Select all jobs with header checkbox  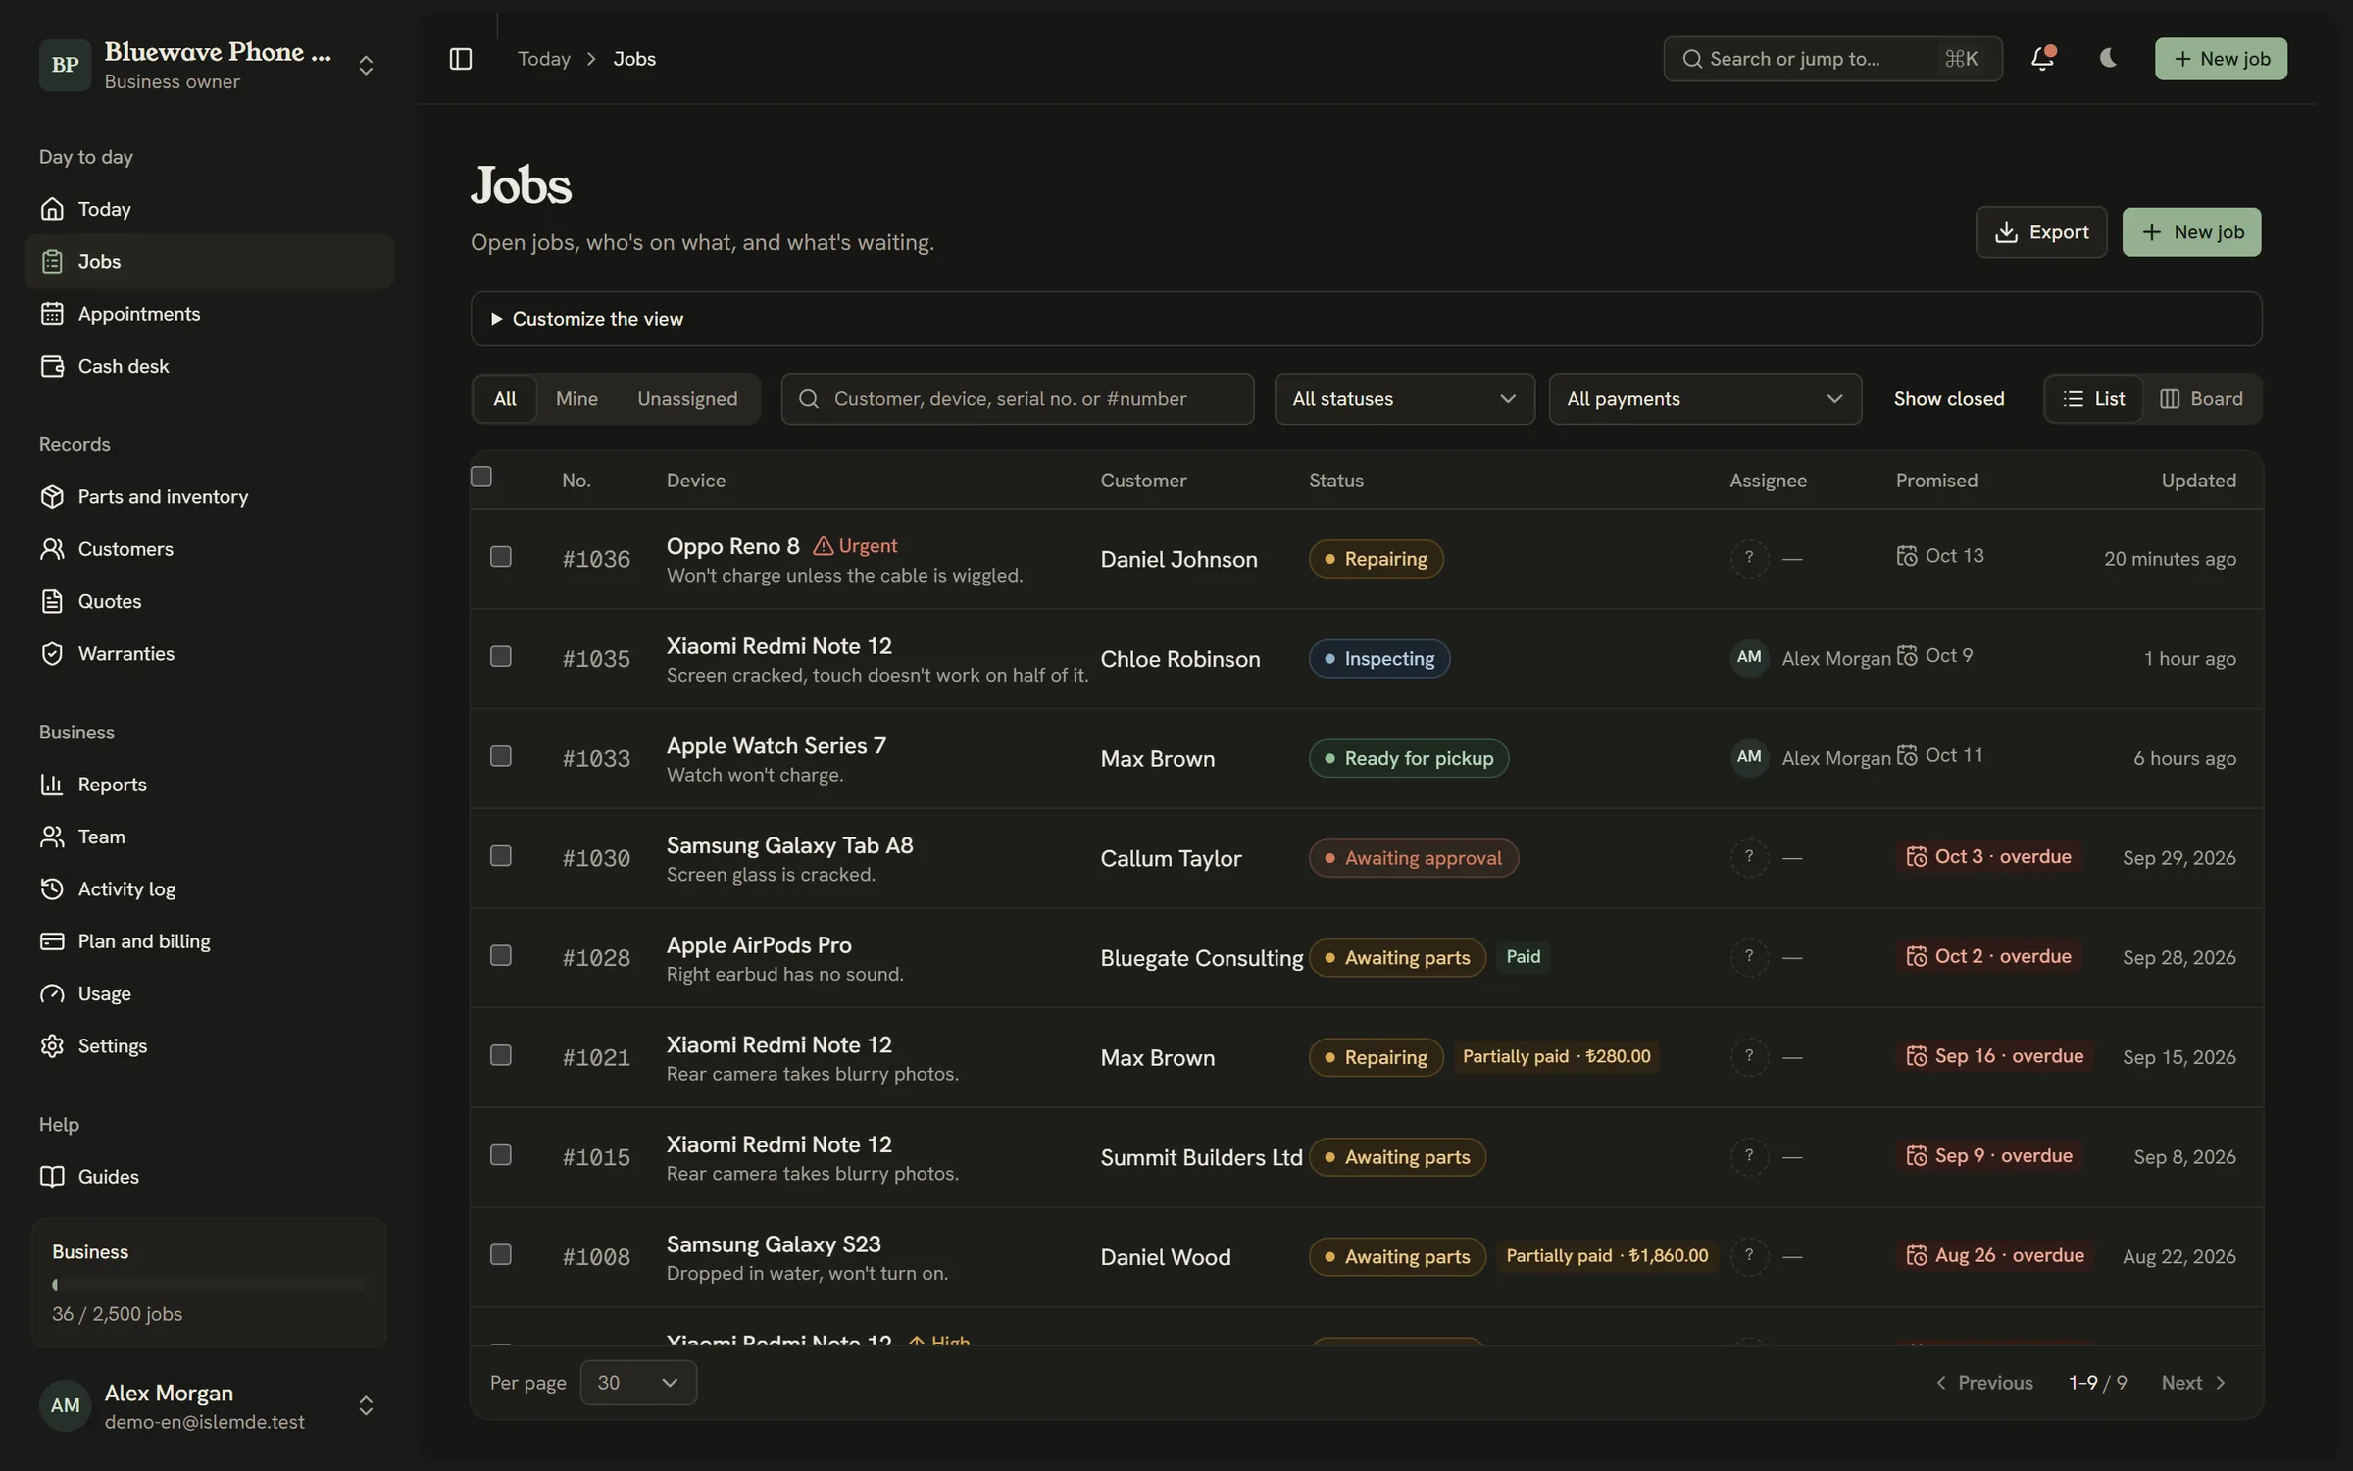click(x=480, y=477)
